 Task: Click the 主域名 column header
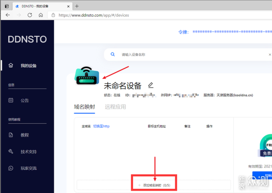point(86,126)
